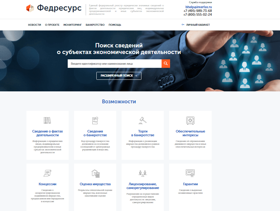Open the О проекте menu item
This screenshot has width=280, height=211.
pos(52,25)
